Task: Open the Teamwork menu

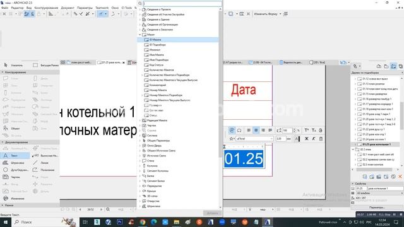Action: (102, 8)
